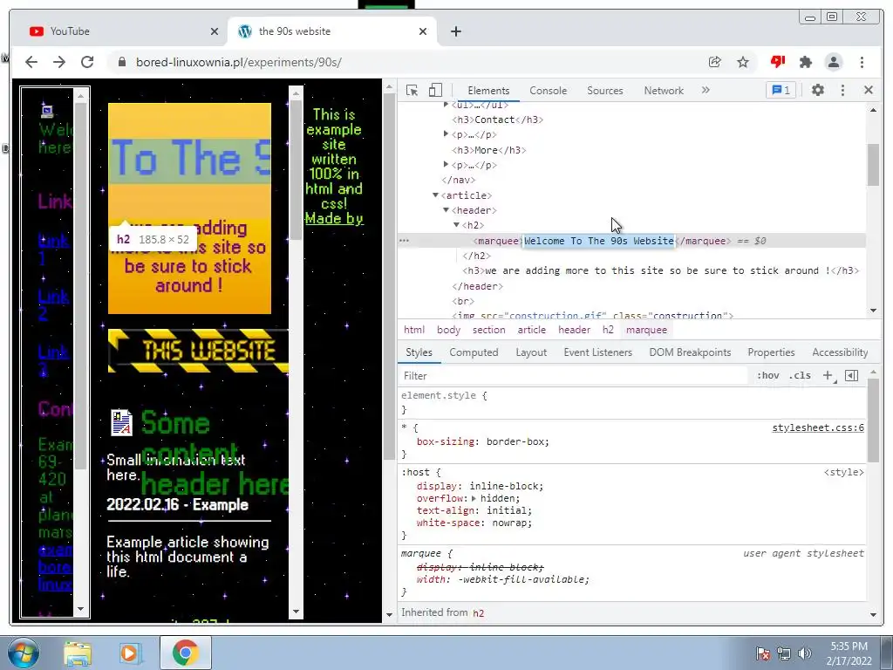This screenshot has width=893, height=670.
Task: Collapse the header node in DOM tree
Action: 446,210
